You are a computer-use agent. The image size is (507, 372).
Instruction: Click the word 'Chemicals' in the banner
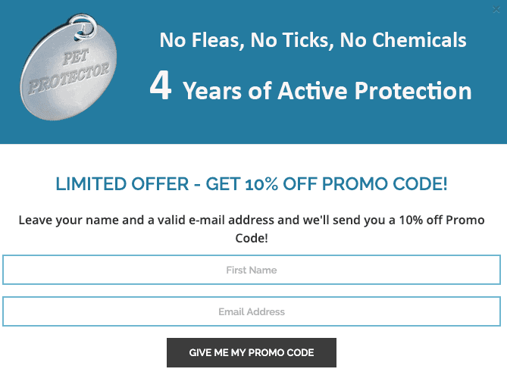(x=419, y=40)
